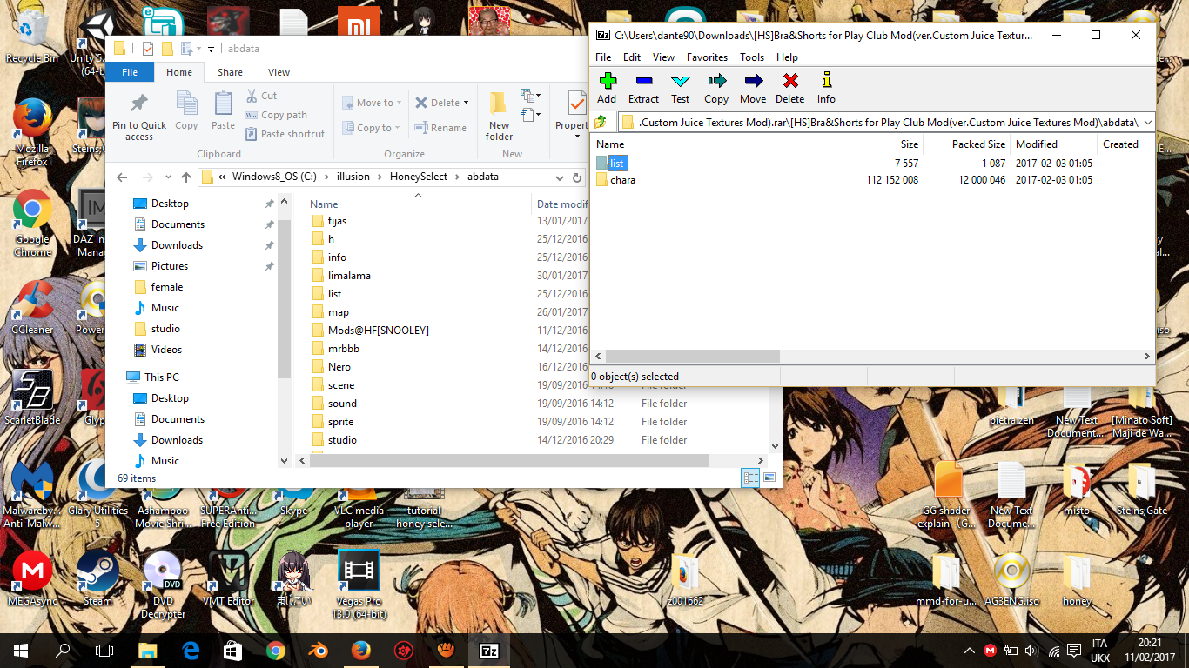Switch Explorer to details view
1189x668 pixels.
click(x=750, y=478)
